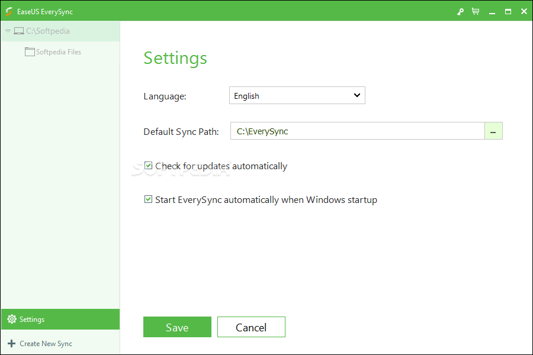Select Create New Sync in sidebar
The image size is (533, 355).
click(60, 343)
